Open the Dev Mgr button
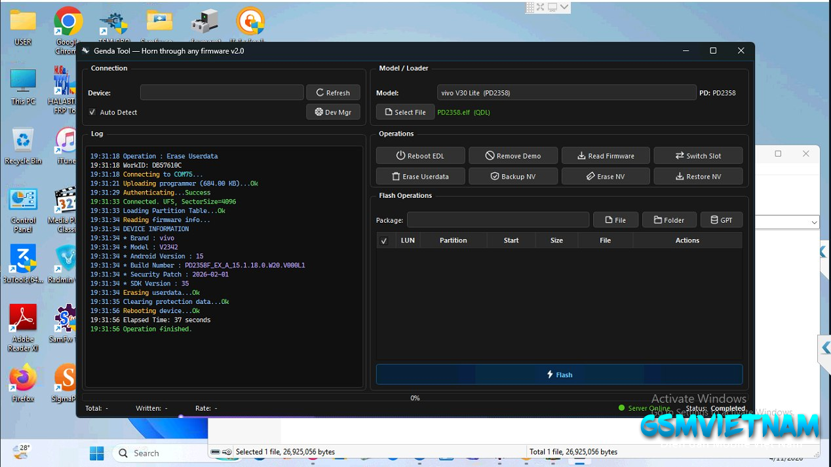This screenshot has height=467, width=831. (x=333, y=112)
